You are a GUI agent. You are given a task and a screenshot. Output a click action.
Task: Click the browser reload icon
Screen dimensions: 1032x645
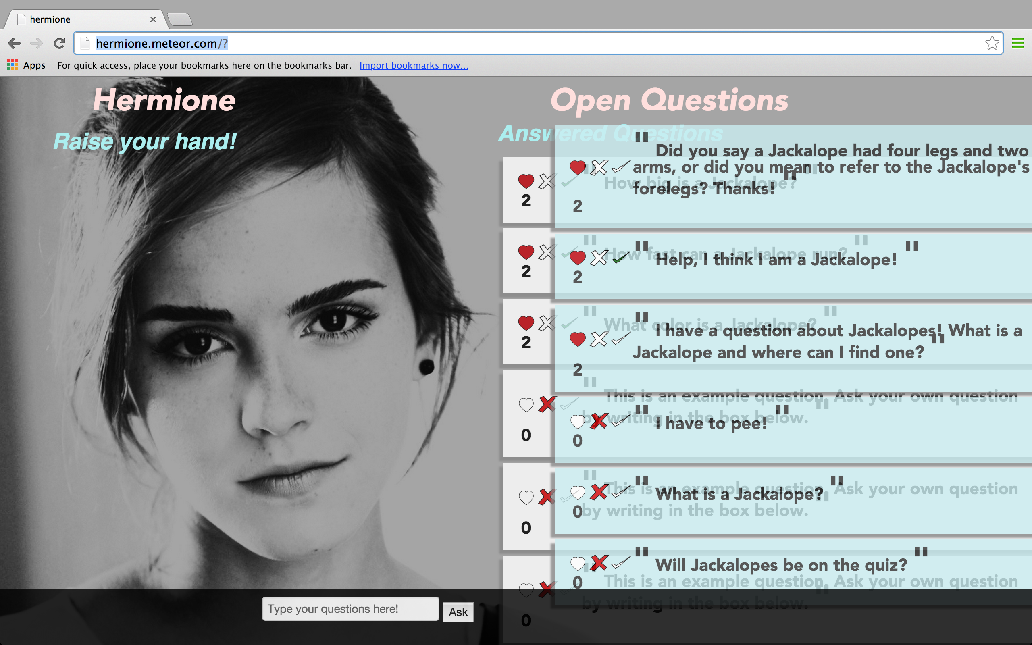(x=60, y=43)
